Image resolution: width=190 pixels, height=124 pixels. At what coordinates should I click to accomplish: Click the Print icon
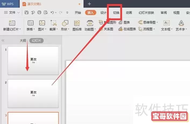[x=39, y=12]
